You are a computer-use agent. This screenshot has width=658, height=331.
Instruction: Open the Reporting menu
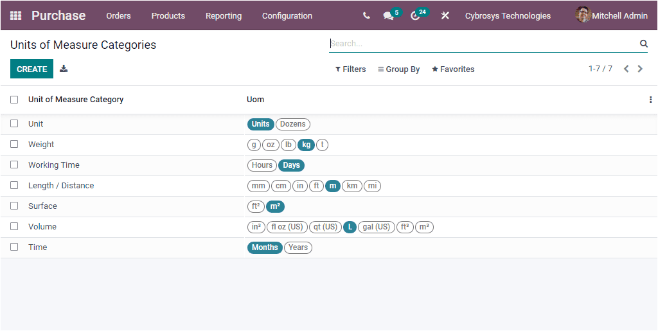[x=224, y=15]
